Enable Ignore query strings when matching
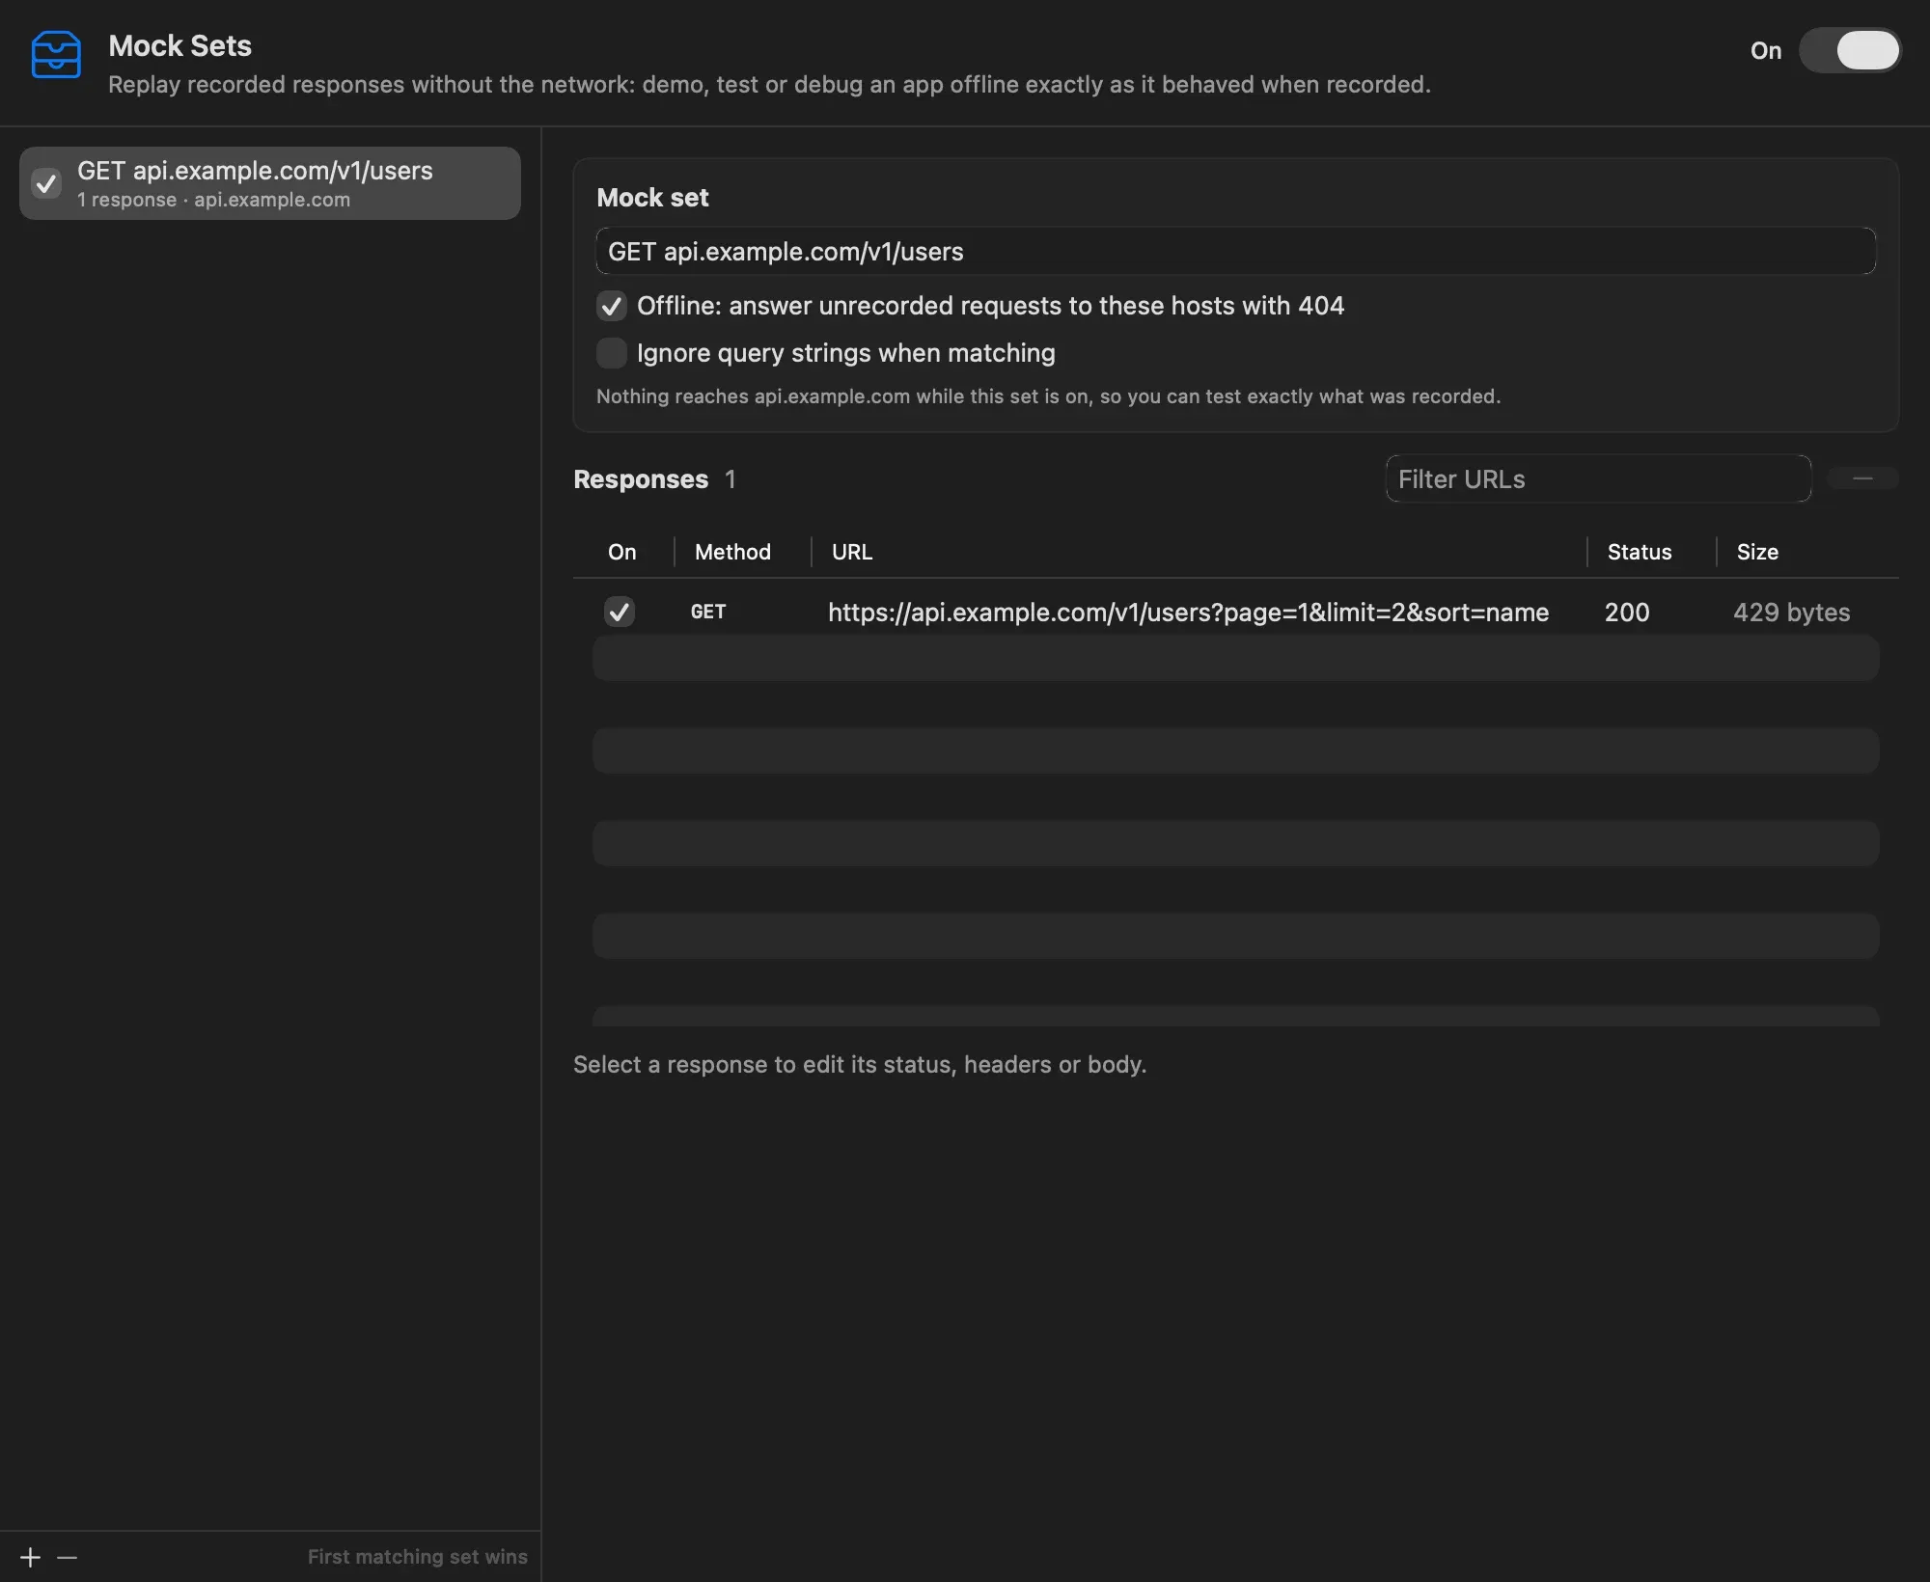The width and height of the screenshot is (1930, 1582). pos(612,353)
